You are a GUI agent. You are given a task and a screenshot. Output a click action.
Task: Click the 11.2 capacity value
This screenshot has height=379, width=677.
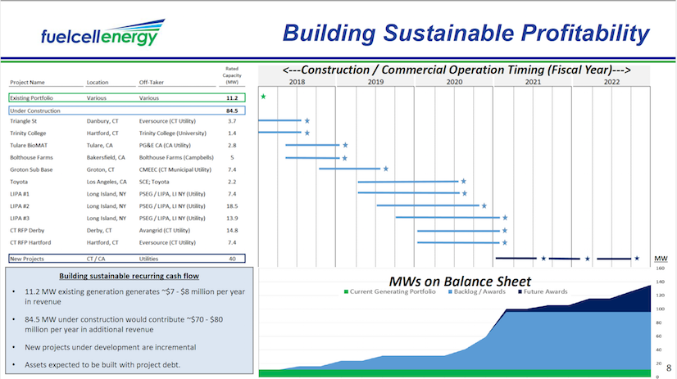pos(232,98)
